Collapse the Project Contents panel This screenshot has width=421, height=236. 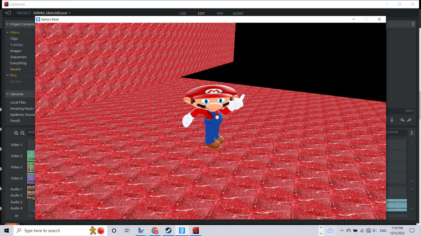pyautogui.click(x=7, y=24)
